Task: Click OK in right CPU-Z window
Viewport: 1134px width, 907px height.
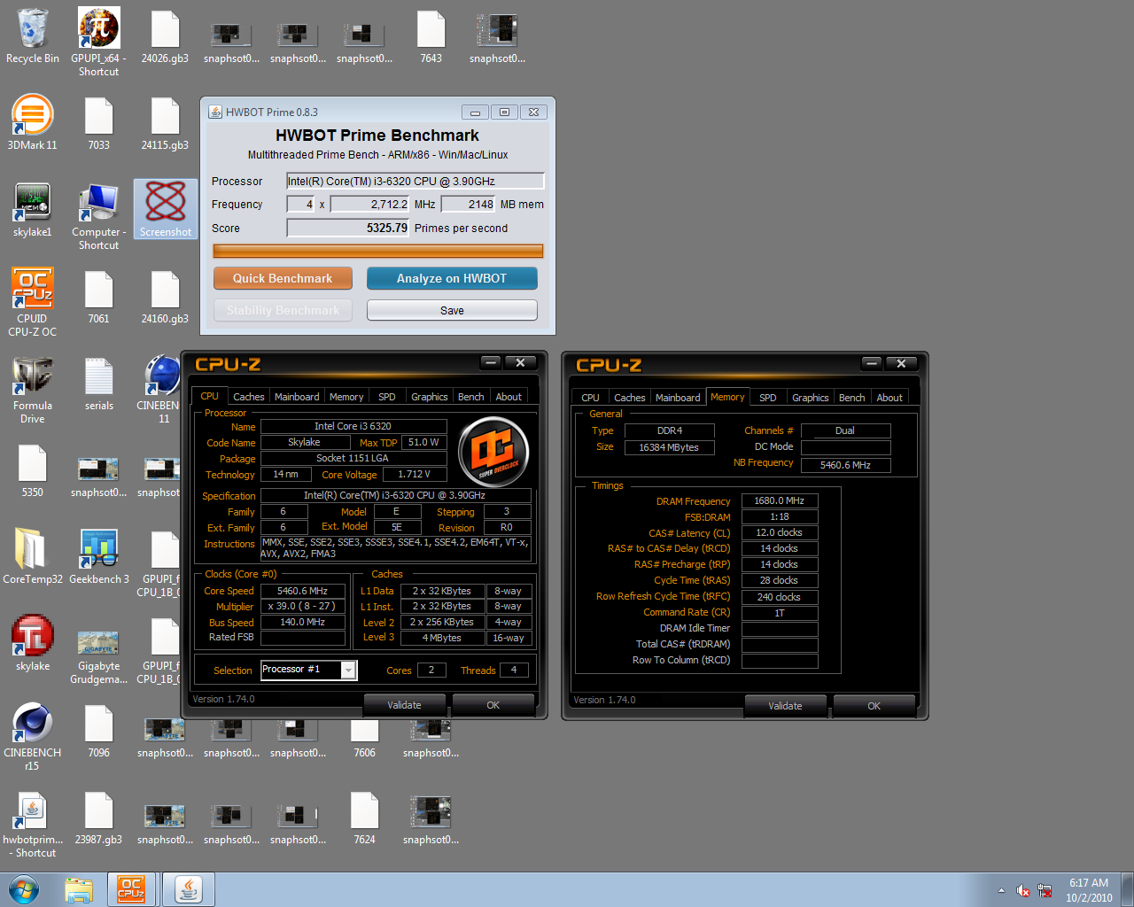Action: click(x=874, y=706)
